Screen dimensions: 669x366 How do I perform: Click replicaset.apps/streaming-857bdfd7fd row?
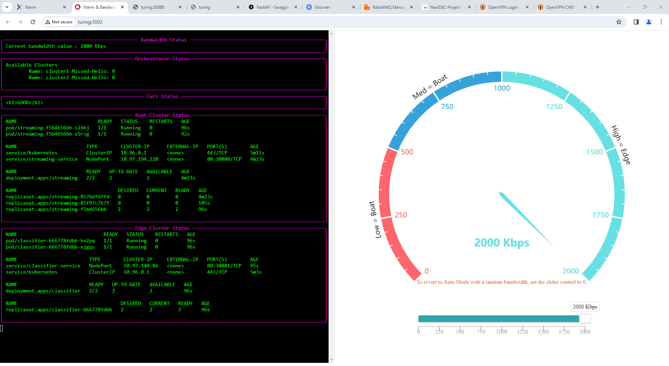pos(109,197)
